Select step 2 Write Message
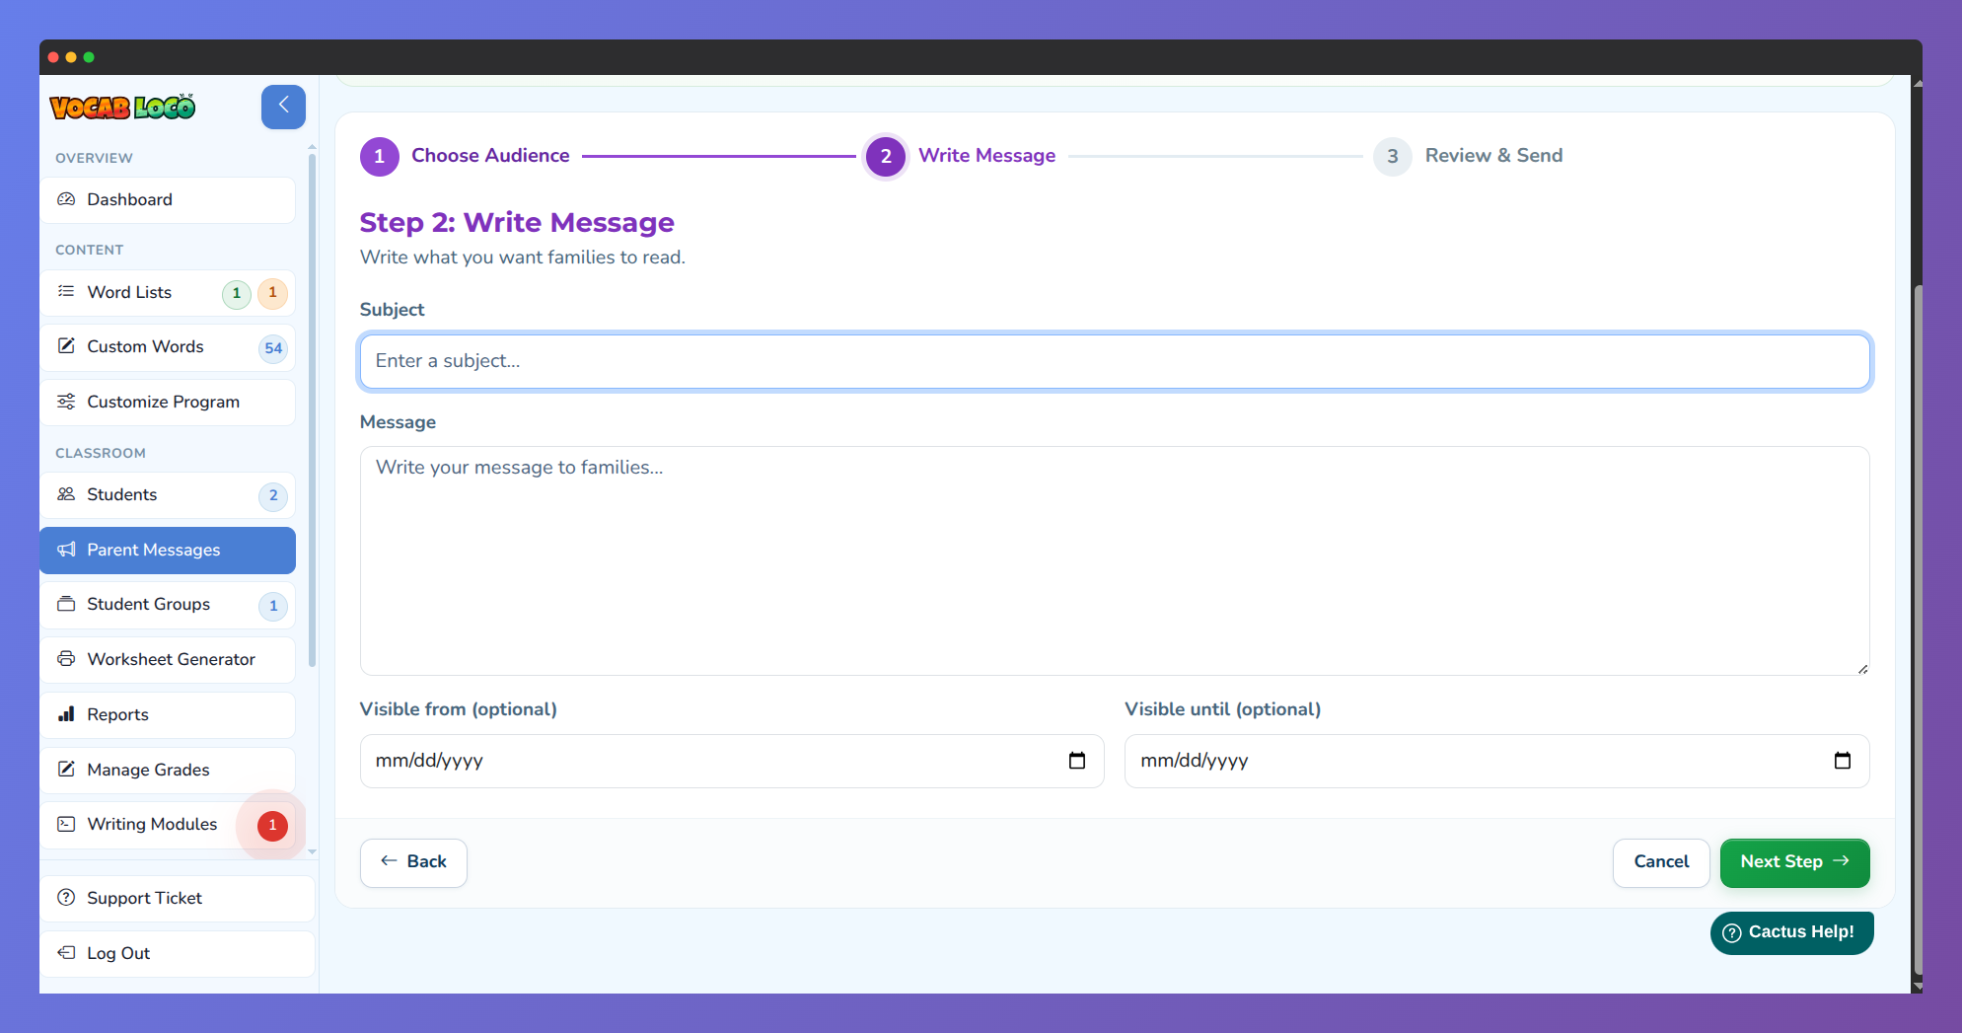This screenshot has height=1033, width=1962. (x=961, y=156)
